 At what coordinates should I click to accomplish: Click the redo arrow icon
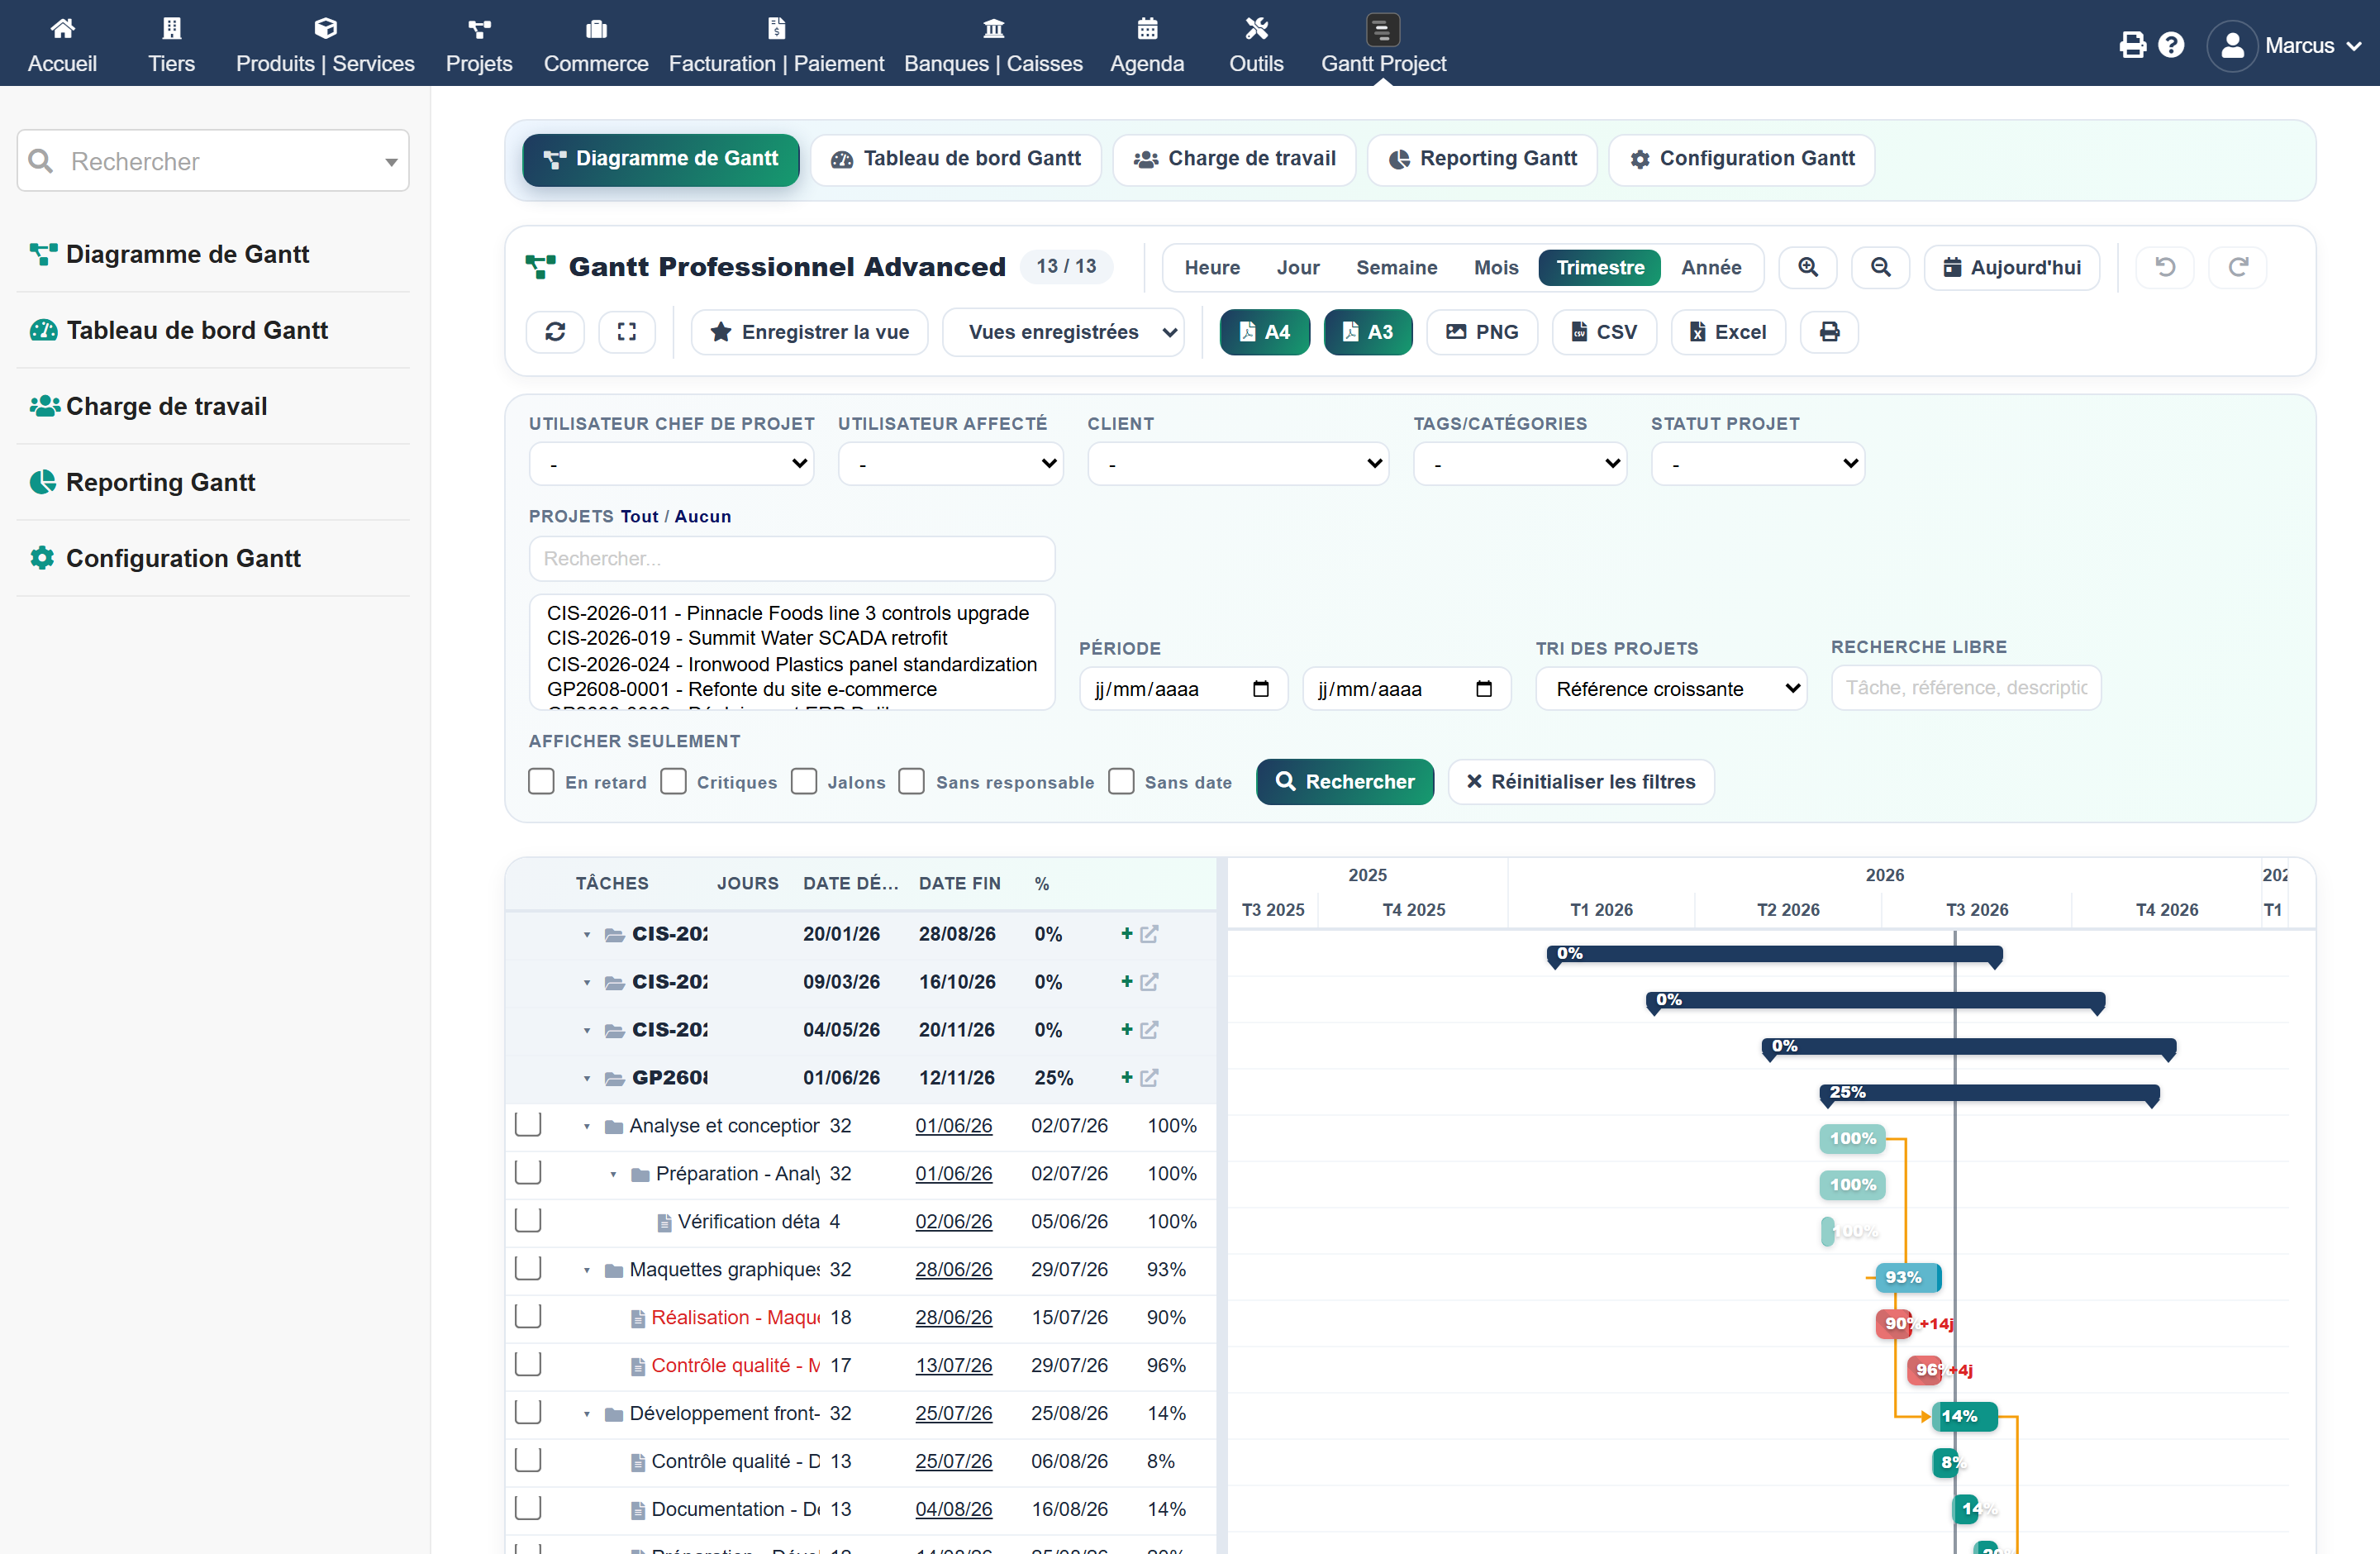point(2238,267)
